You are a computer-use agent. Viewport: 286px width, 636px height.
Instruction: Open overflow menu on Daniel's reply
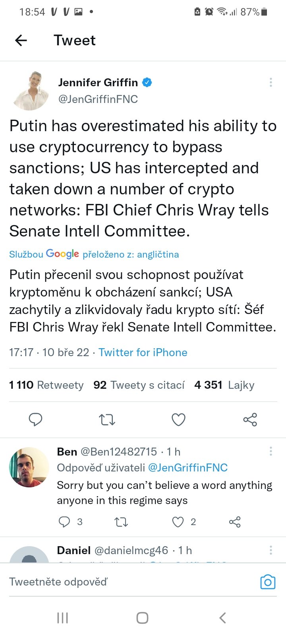tap(271, 550)
